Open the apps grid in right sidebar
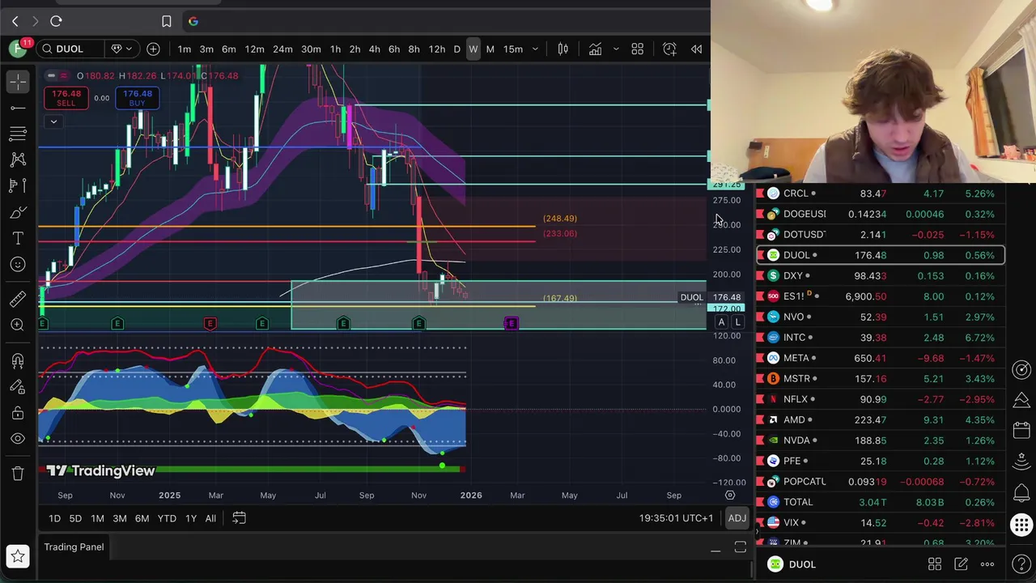The width and height of the screenshot is (1036, 583). pyautogui.click(x=1021, y=525)
